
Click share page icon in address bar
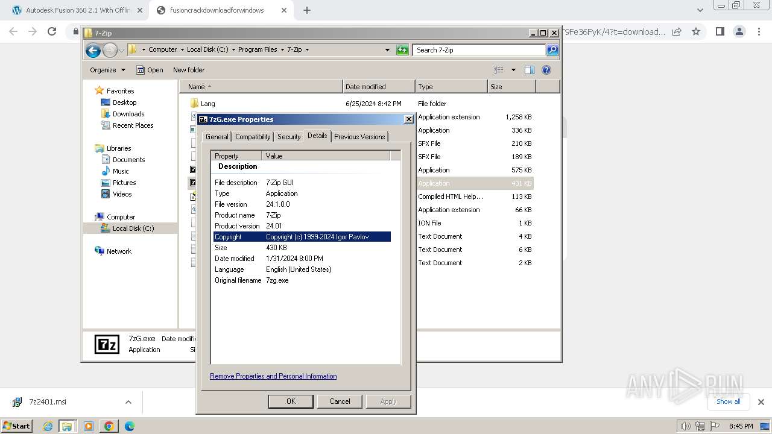coord(677,31)
